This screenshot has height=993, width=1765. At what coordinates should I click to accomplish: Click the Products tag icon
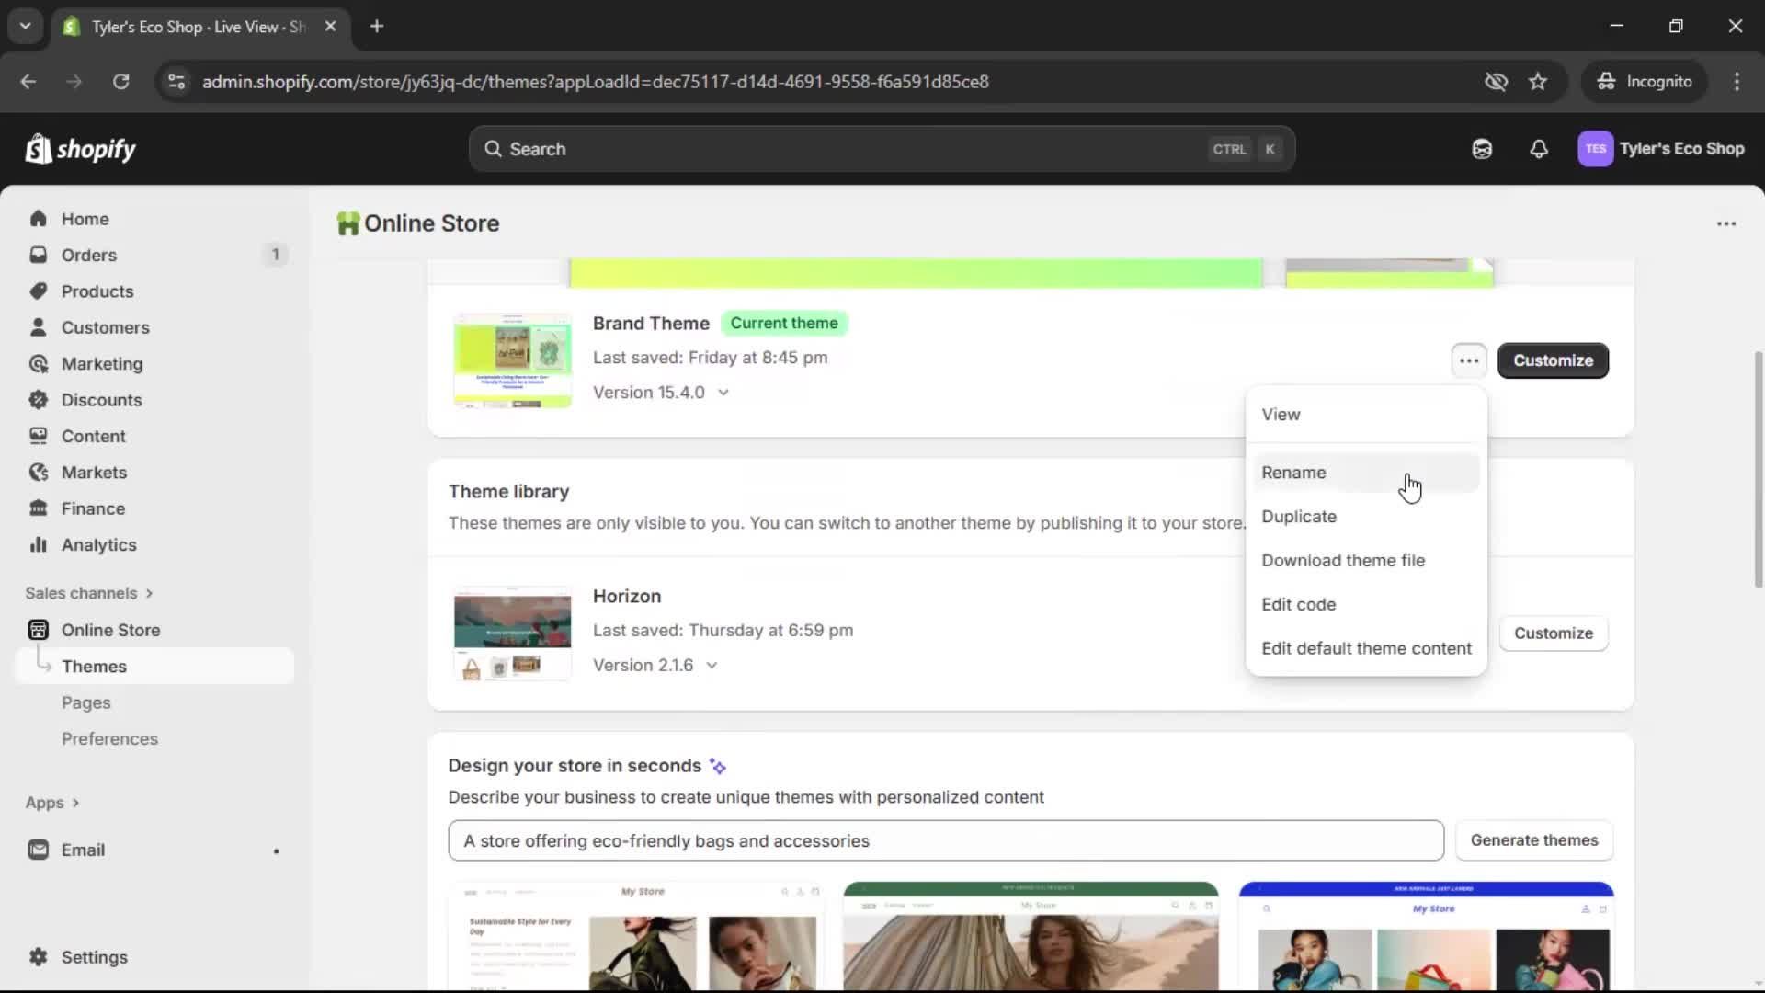pos(38,291)
